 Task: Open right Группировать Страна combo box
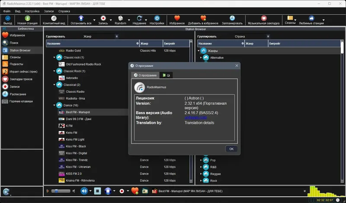252,36
